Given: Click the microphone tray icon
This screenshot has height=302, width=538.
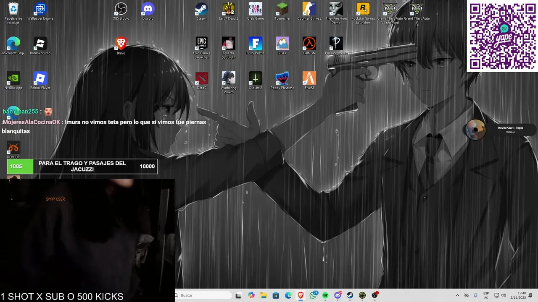Looking at the screenshot, I should click(475, 295).
